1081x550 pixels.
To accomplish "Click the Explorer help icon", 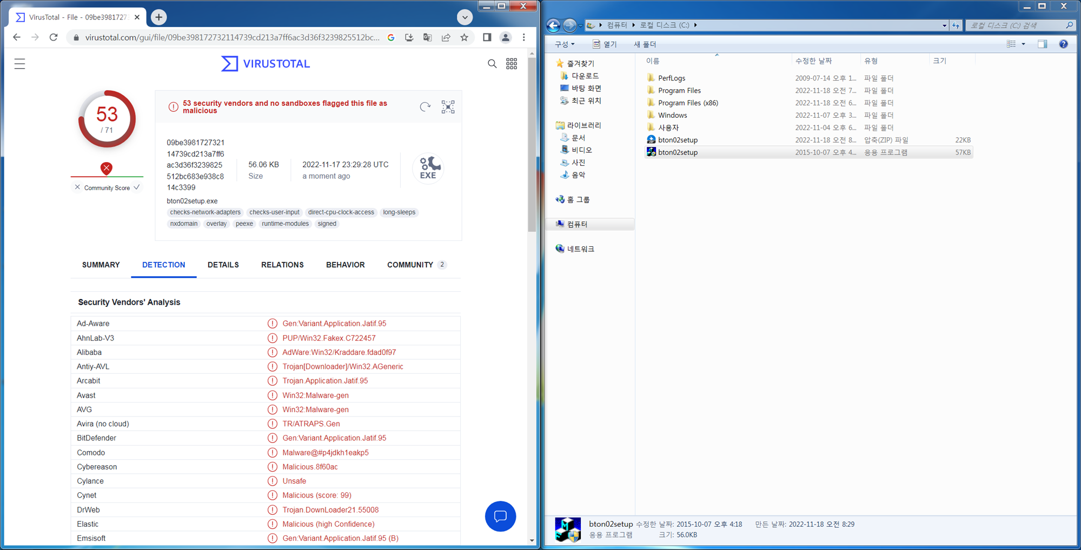I will point(1063,44).
